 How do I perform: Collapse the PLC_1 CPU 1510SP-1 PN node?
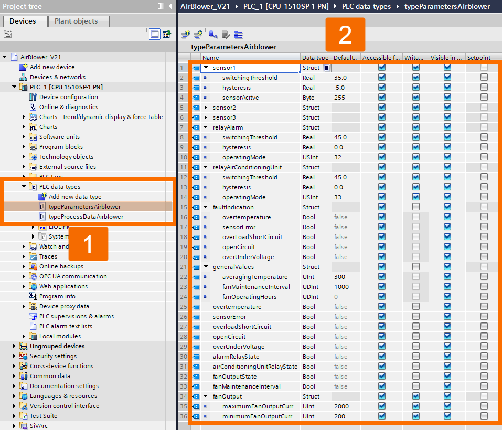14,87
